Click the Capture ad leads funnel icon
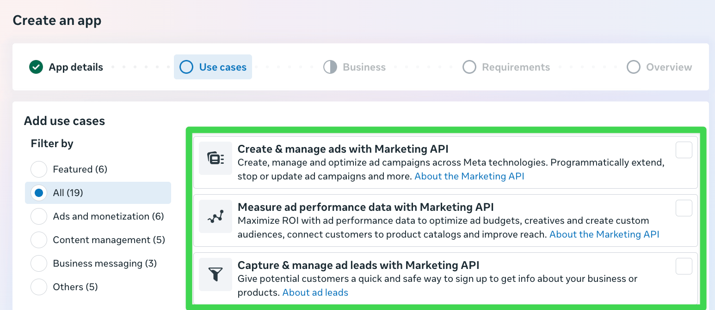Screen dimensions: 715x310 pyautogui.click(x=216, y=274)
